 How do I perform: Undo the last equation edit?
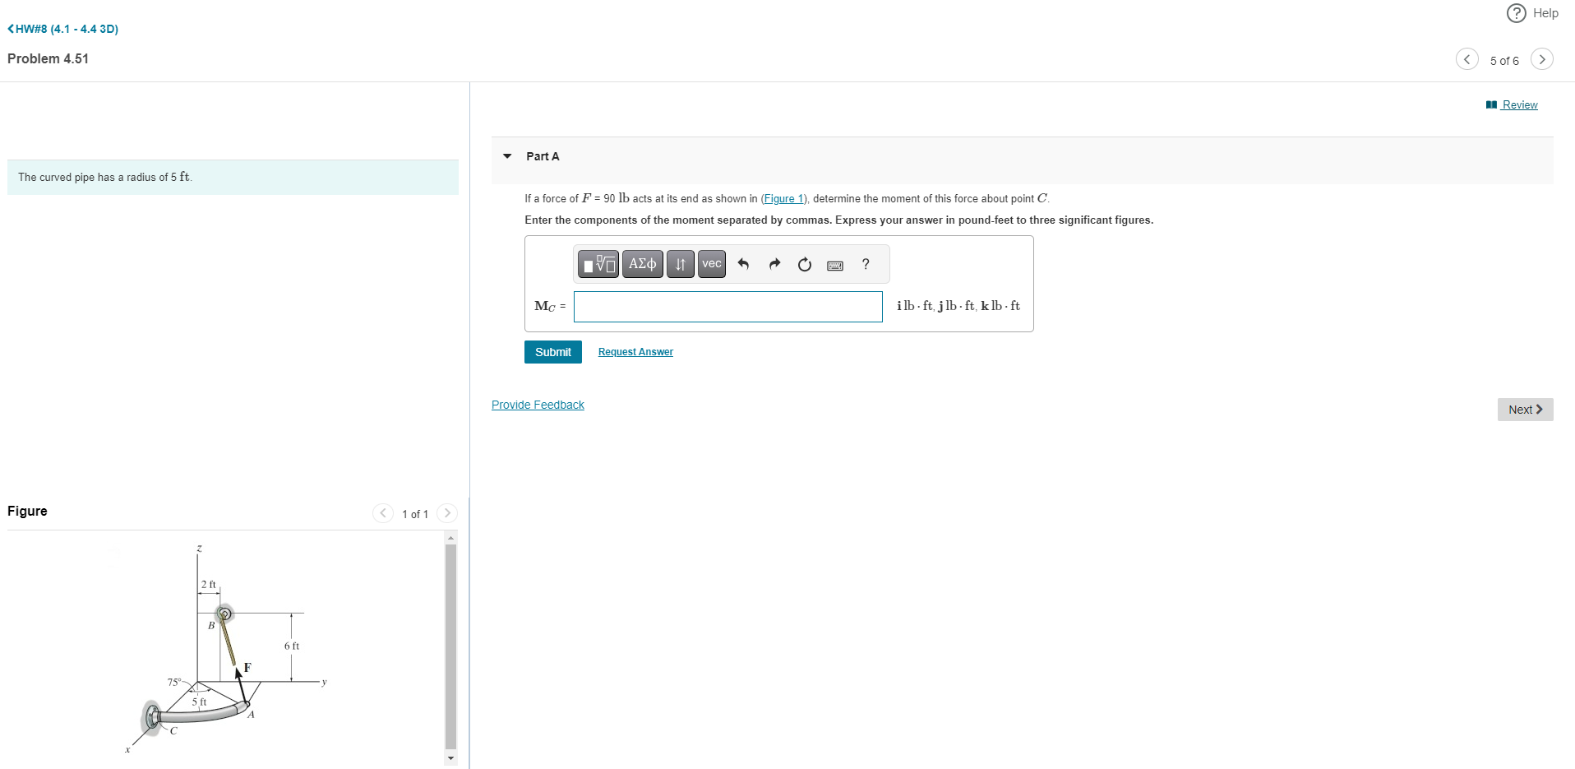tap(743, 264)
